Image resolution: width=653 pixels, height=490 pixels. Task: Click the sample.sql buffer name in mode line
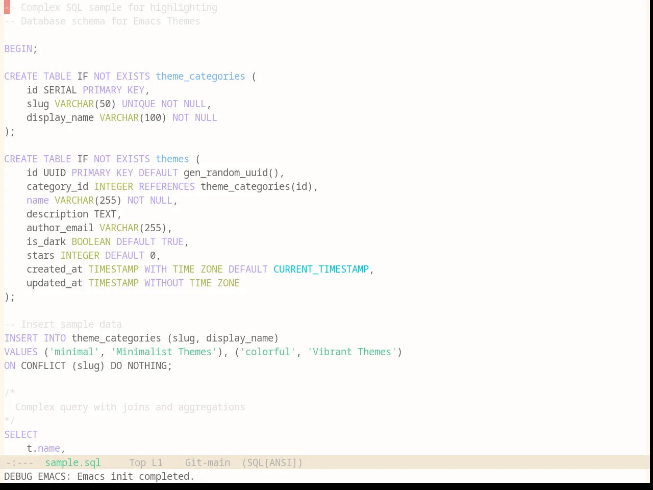click(x=73, y=462)
